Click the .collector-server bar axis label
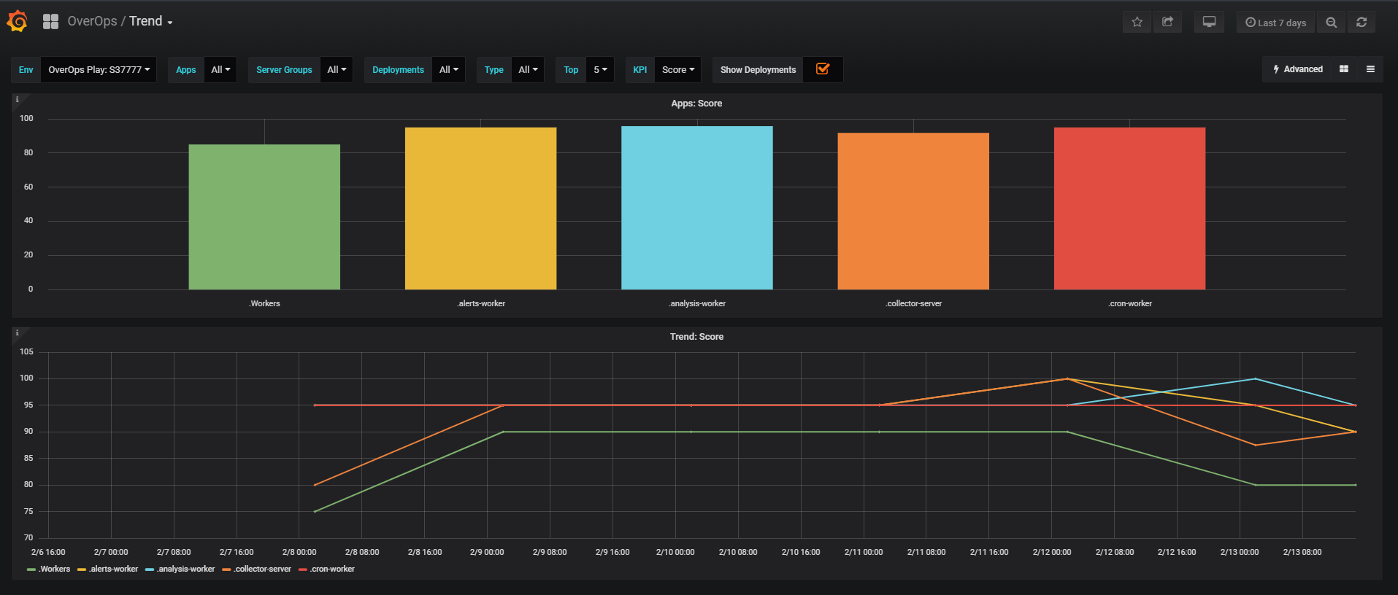The image size is (1398, 595). coord(913,304)
